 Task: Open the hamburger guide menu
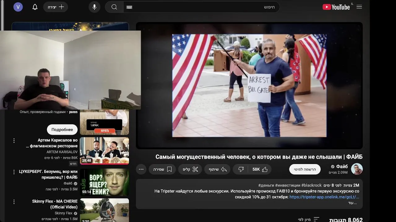pos(359,7)
